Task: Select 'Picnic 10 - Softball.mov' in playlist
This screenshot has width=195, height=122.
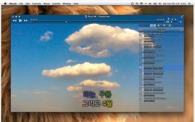Action: pyautogui.click(x=154, y=87)
